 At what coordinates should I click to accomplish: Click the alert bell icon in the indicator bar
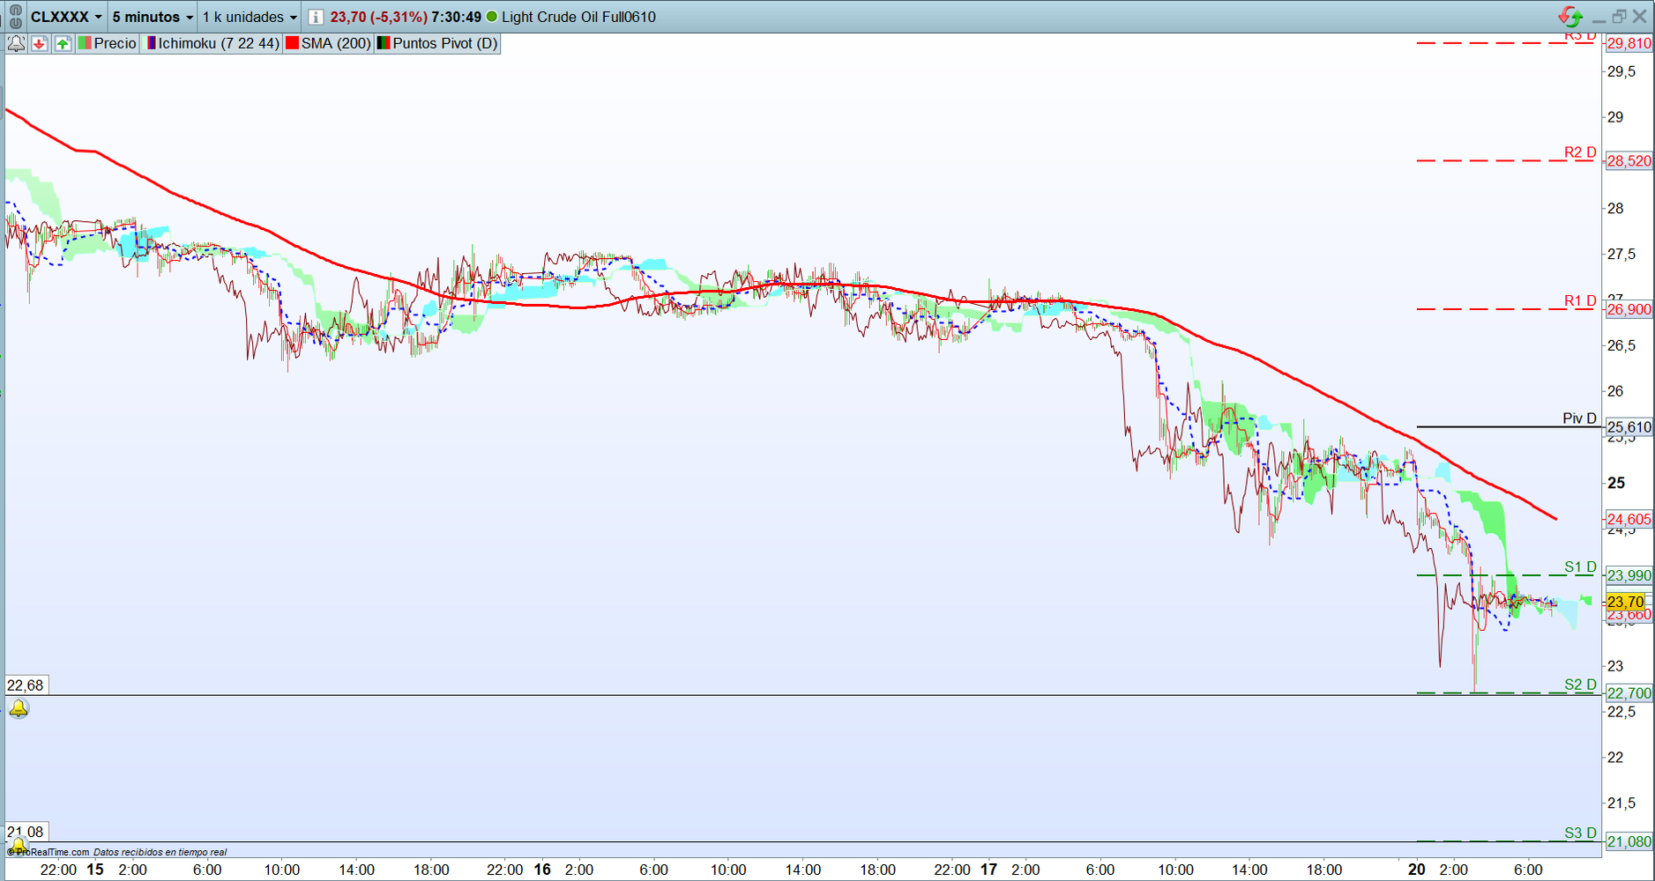pyautogui.click(x=16, y=43)
